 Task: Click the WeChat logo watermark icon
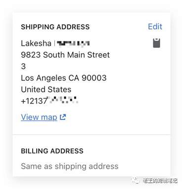[135, 180]
